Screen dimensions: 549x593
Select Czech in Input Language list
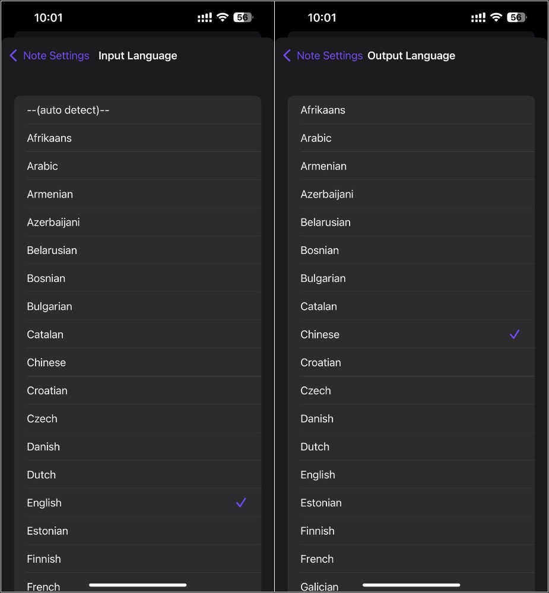pyautogui.click(x=42, y=418)
